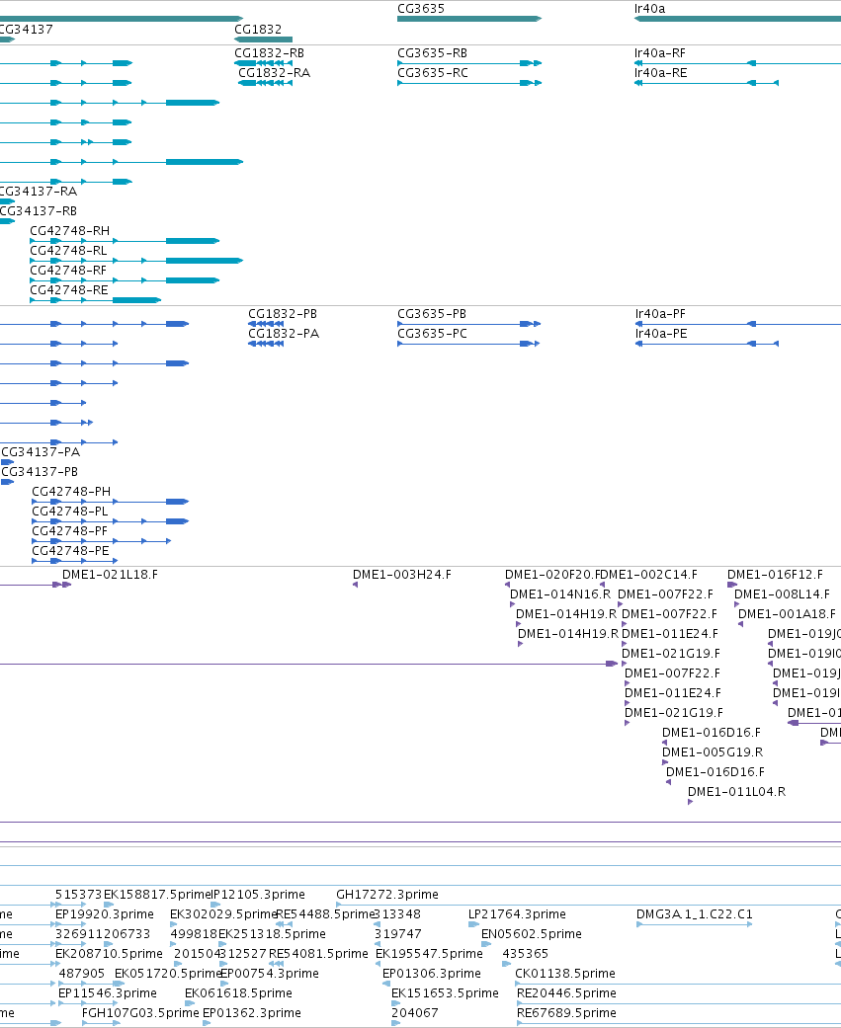Select clone DME1-021L18.F
The width and height of the screenshot is (841, 1028).
click(110, 575)
